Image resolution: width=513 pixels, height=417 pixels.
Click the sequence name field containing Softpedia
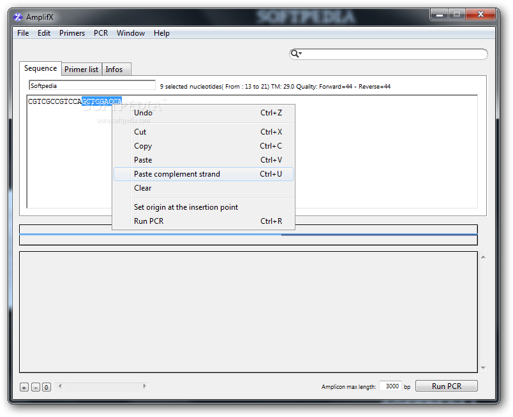[x=92, y=85]
